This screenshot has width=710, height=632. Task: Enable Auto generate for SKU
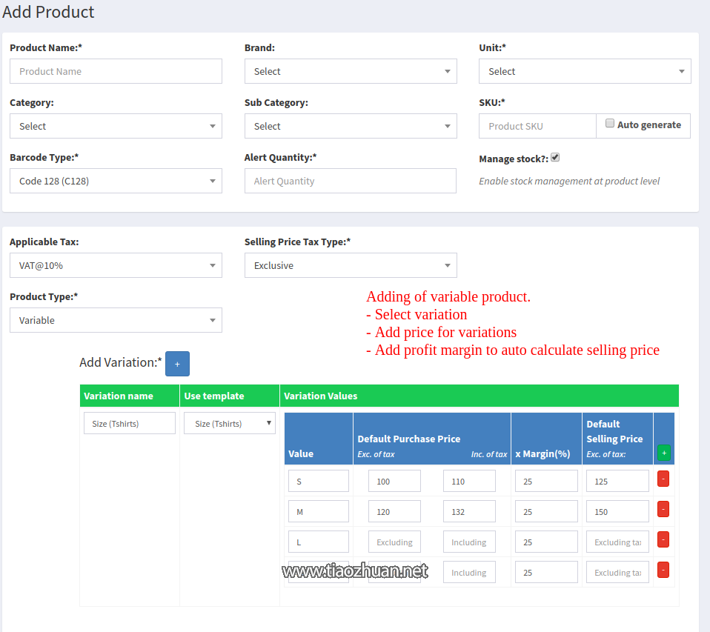click(609, 122)
